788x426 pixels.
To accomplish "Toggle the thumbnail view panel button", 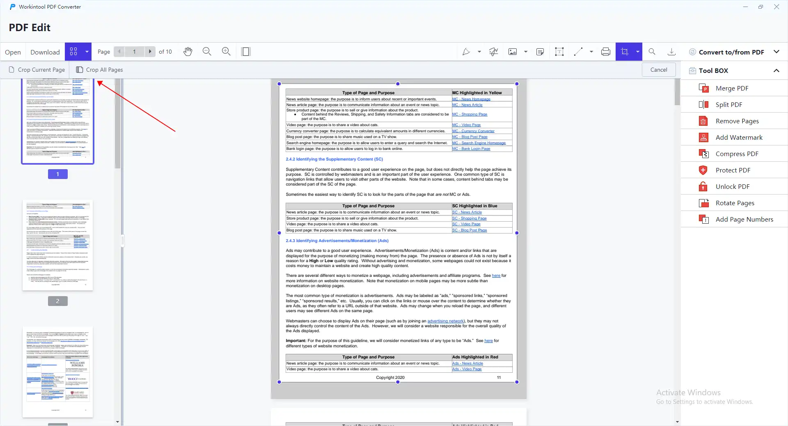I will [x=73, y=52].
